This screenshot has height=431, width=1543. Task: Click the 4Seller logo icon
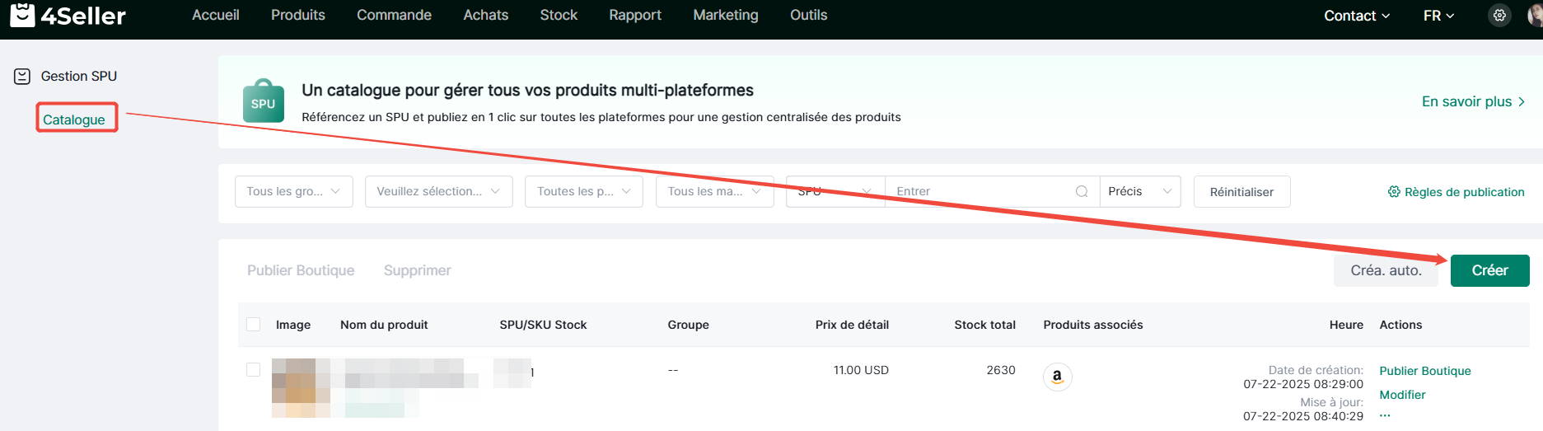pos(22,14)
